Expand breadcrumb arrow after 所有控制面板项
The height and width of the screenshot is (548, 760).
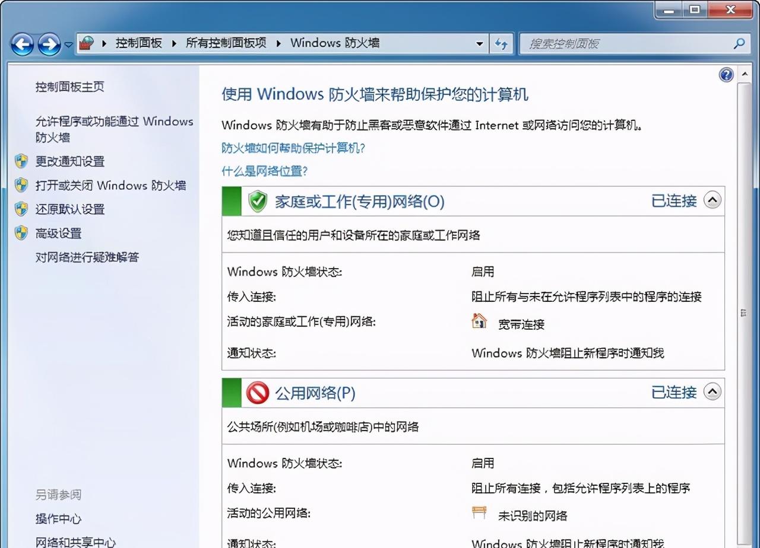tap(278, 43)
